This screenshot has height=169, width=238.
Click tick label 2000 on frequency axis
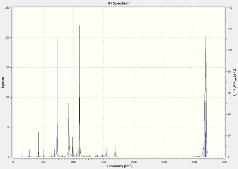(134, 162)
